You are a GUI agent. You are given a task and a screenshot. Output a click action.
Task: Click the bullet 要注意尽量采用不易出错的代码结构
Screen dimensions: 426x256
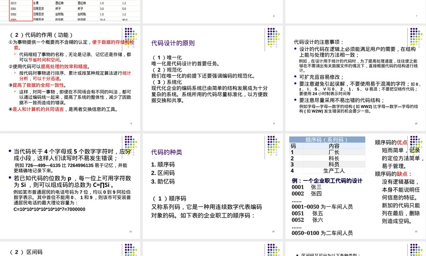(342, 100)
